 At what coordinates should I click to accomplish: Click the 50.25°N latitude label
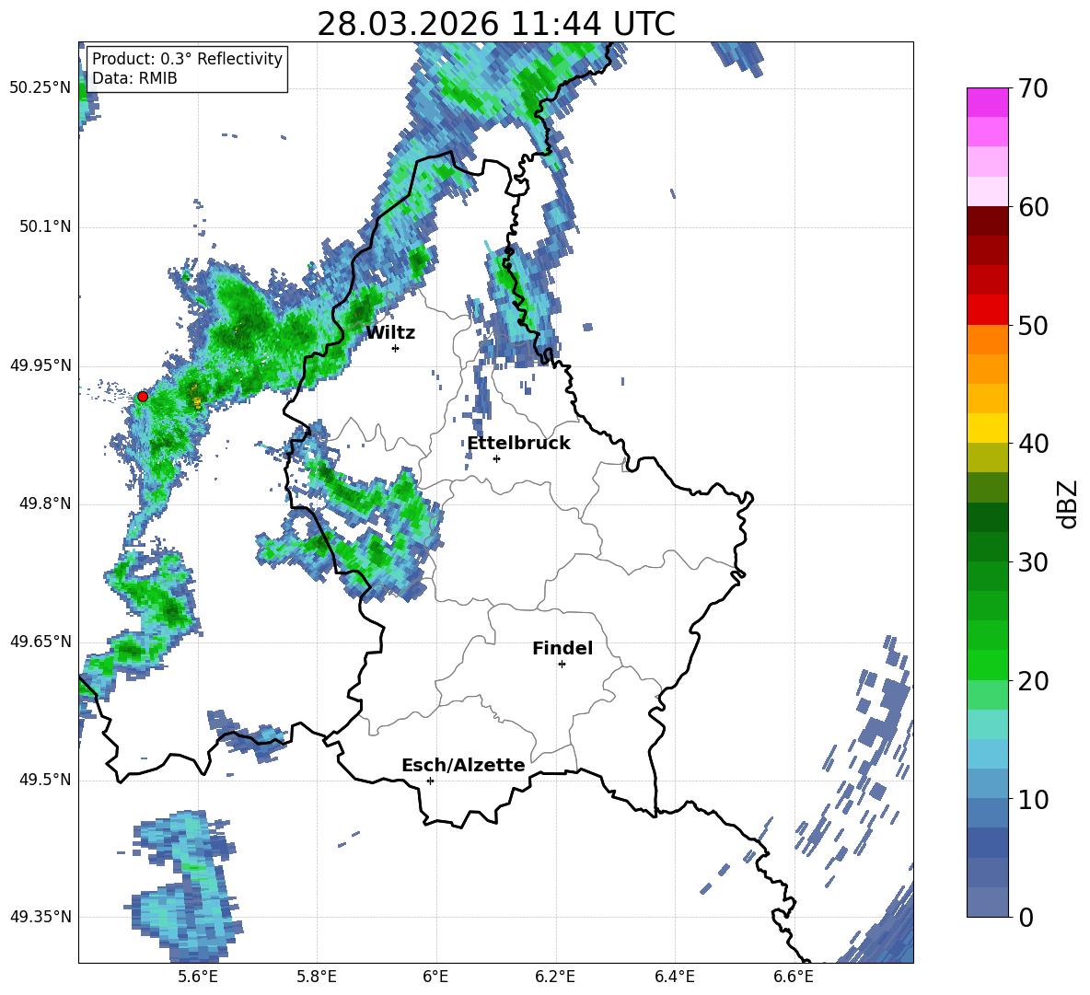tap(41, 88)
